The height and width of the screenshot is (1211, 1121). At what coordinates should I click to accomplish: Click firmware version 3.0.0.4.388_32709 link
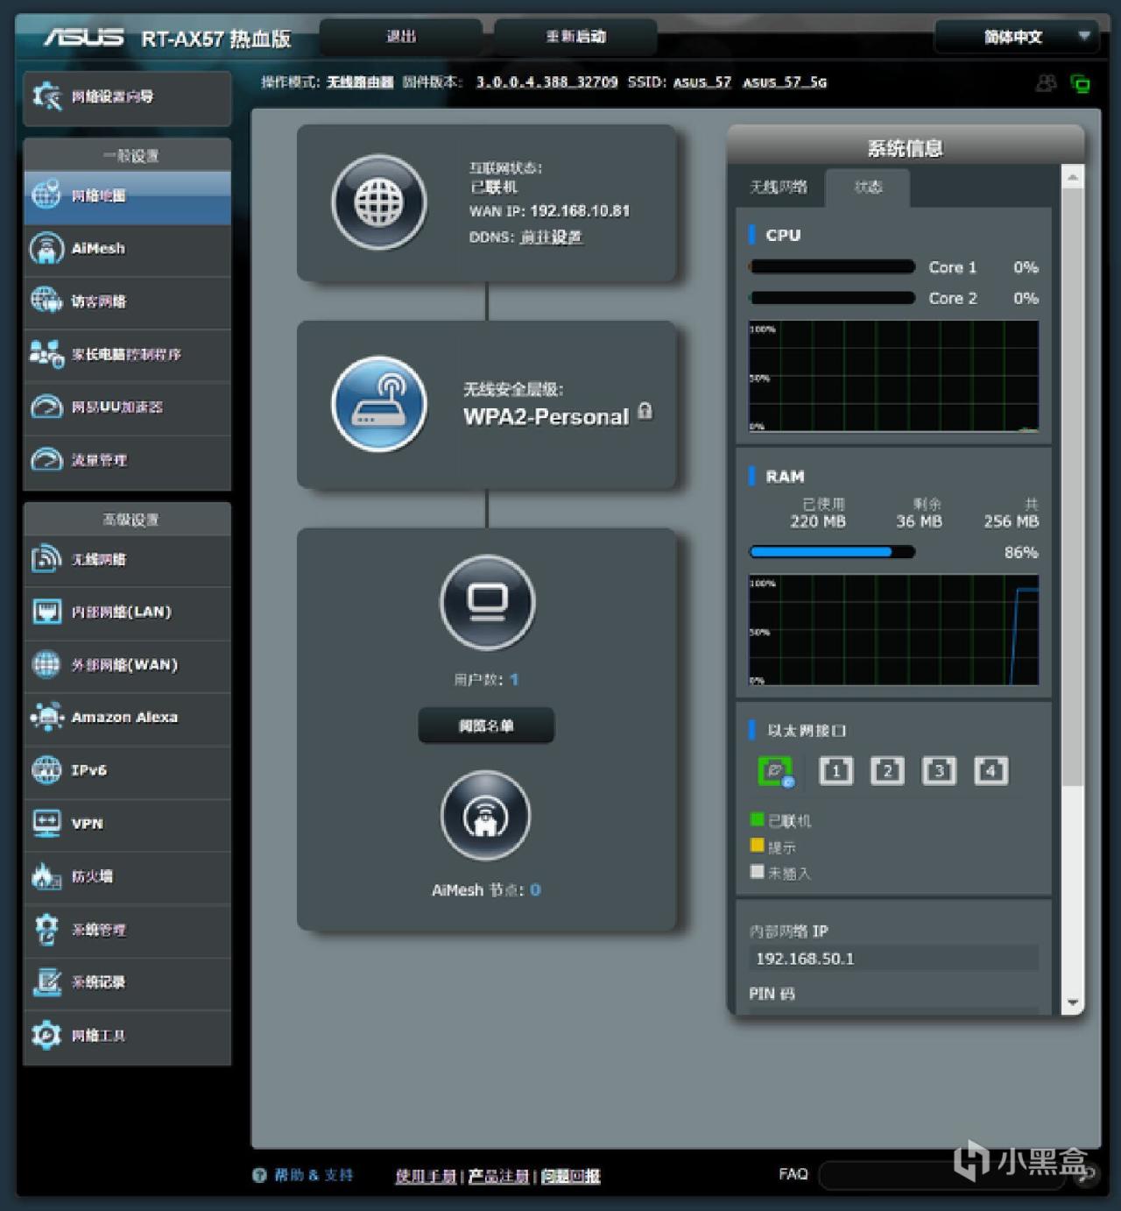click(546, 82)
